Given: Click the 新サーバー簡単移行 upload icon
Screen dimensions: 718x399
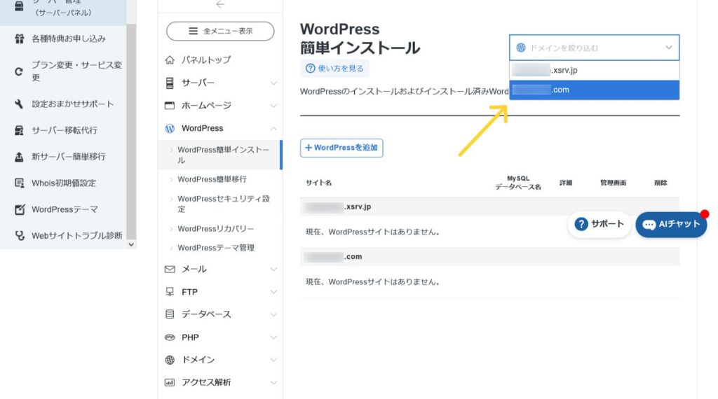Looking at the screenshot, I should tap(19, 157).
